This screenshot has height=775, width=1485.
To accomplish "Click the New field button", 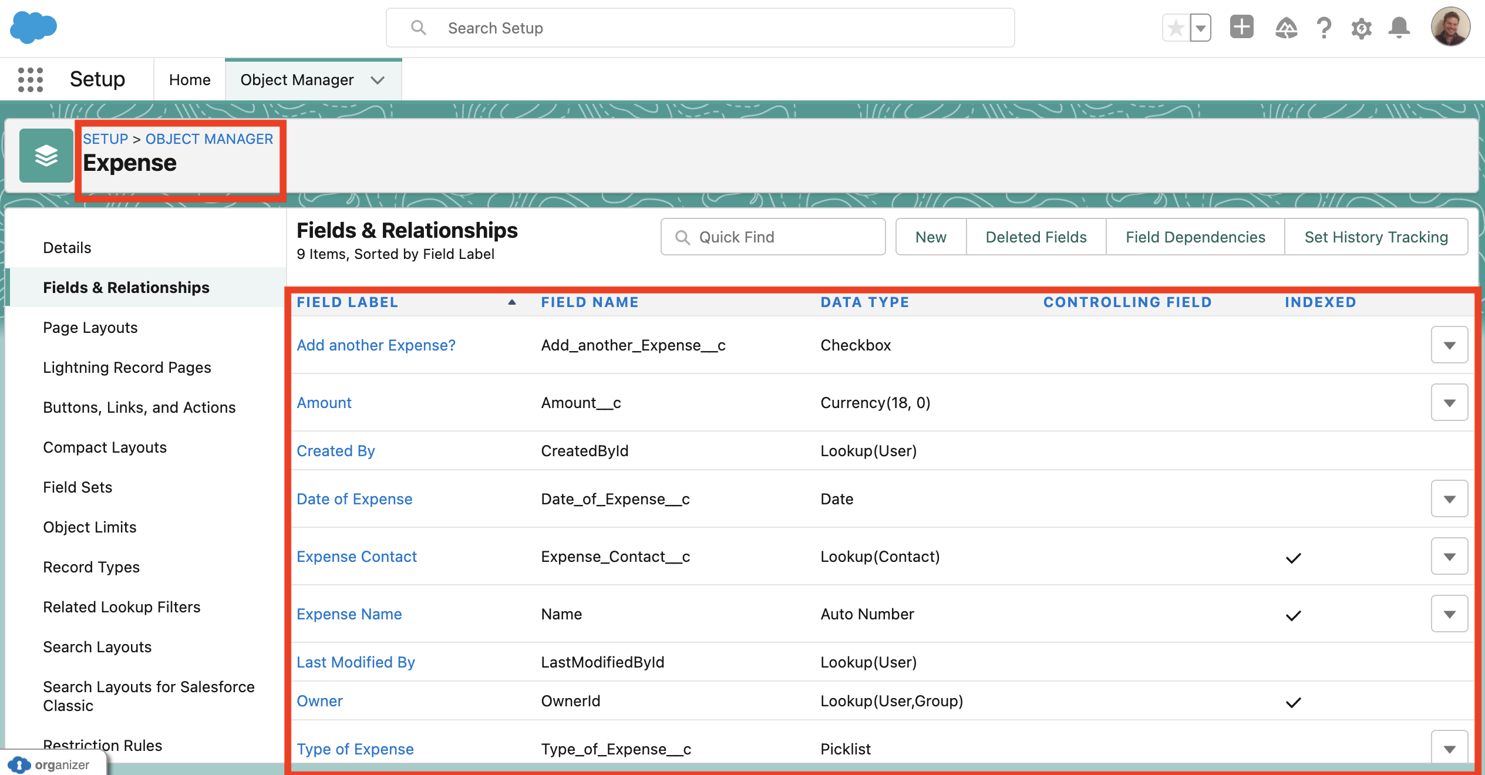I will 931,237.
